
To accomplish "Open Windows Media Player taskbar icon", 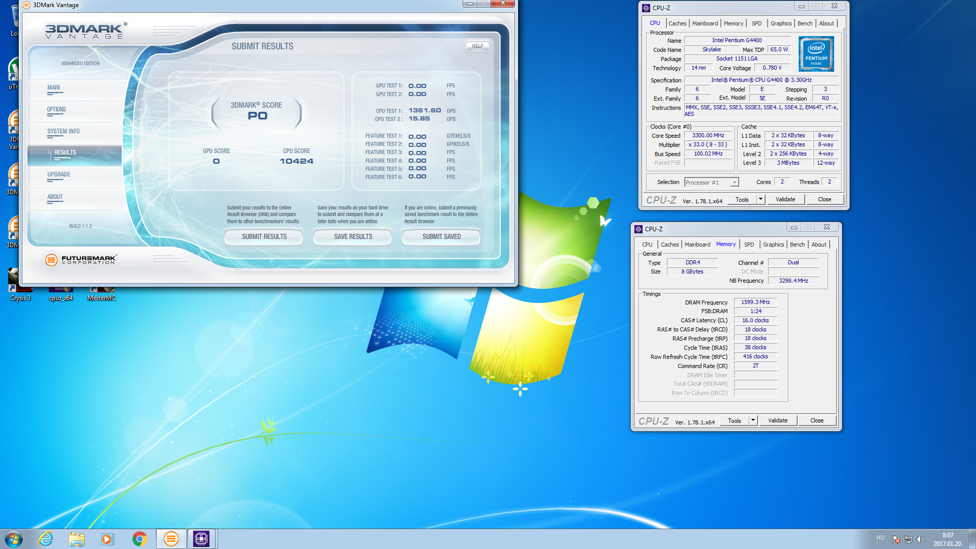I will click(108, 539).
